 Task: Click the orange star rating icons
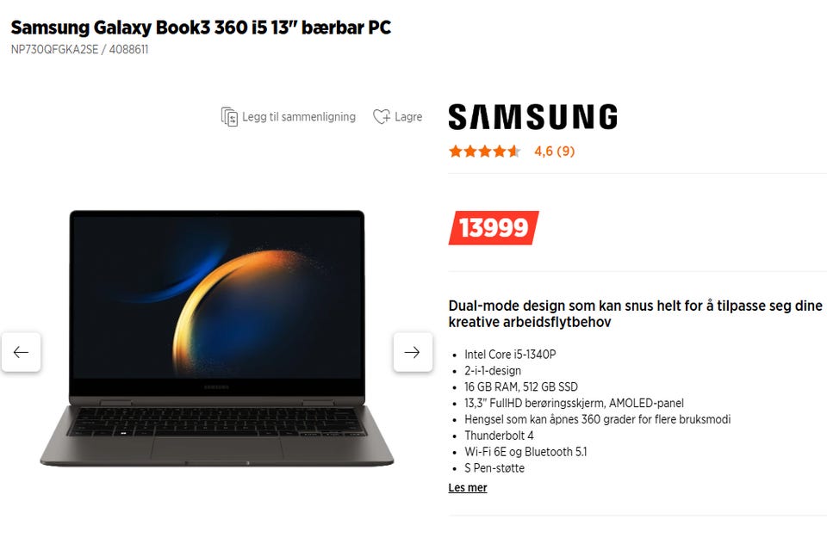click(x=485, y=151)
